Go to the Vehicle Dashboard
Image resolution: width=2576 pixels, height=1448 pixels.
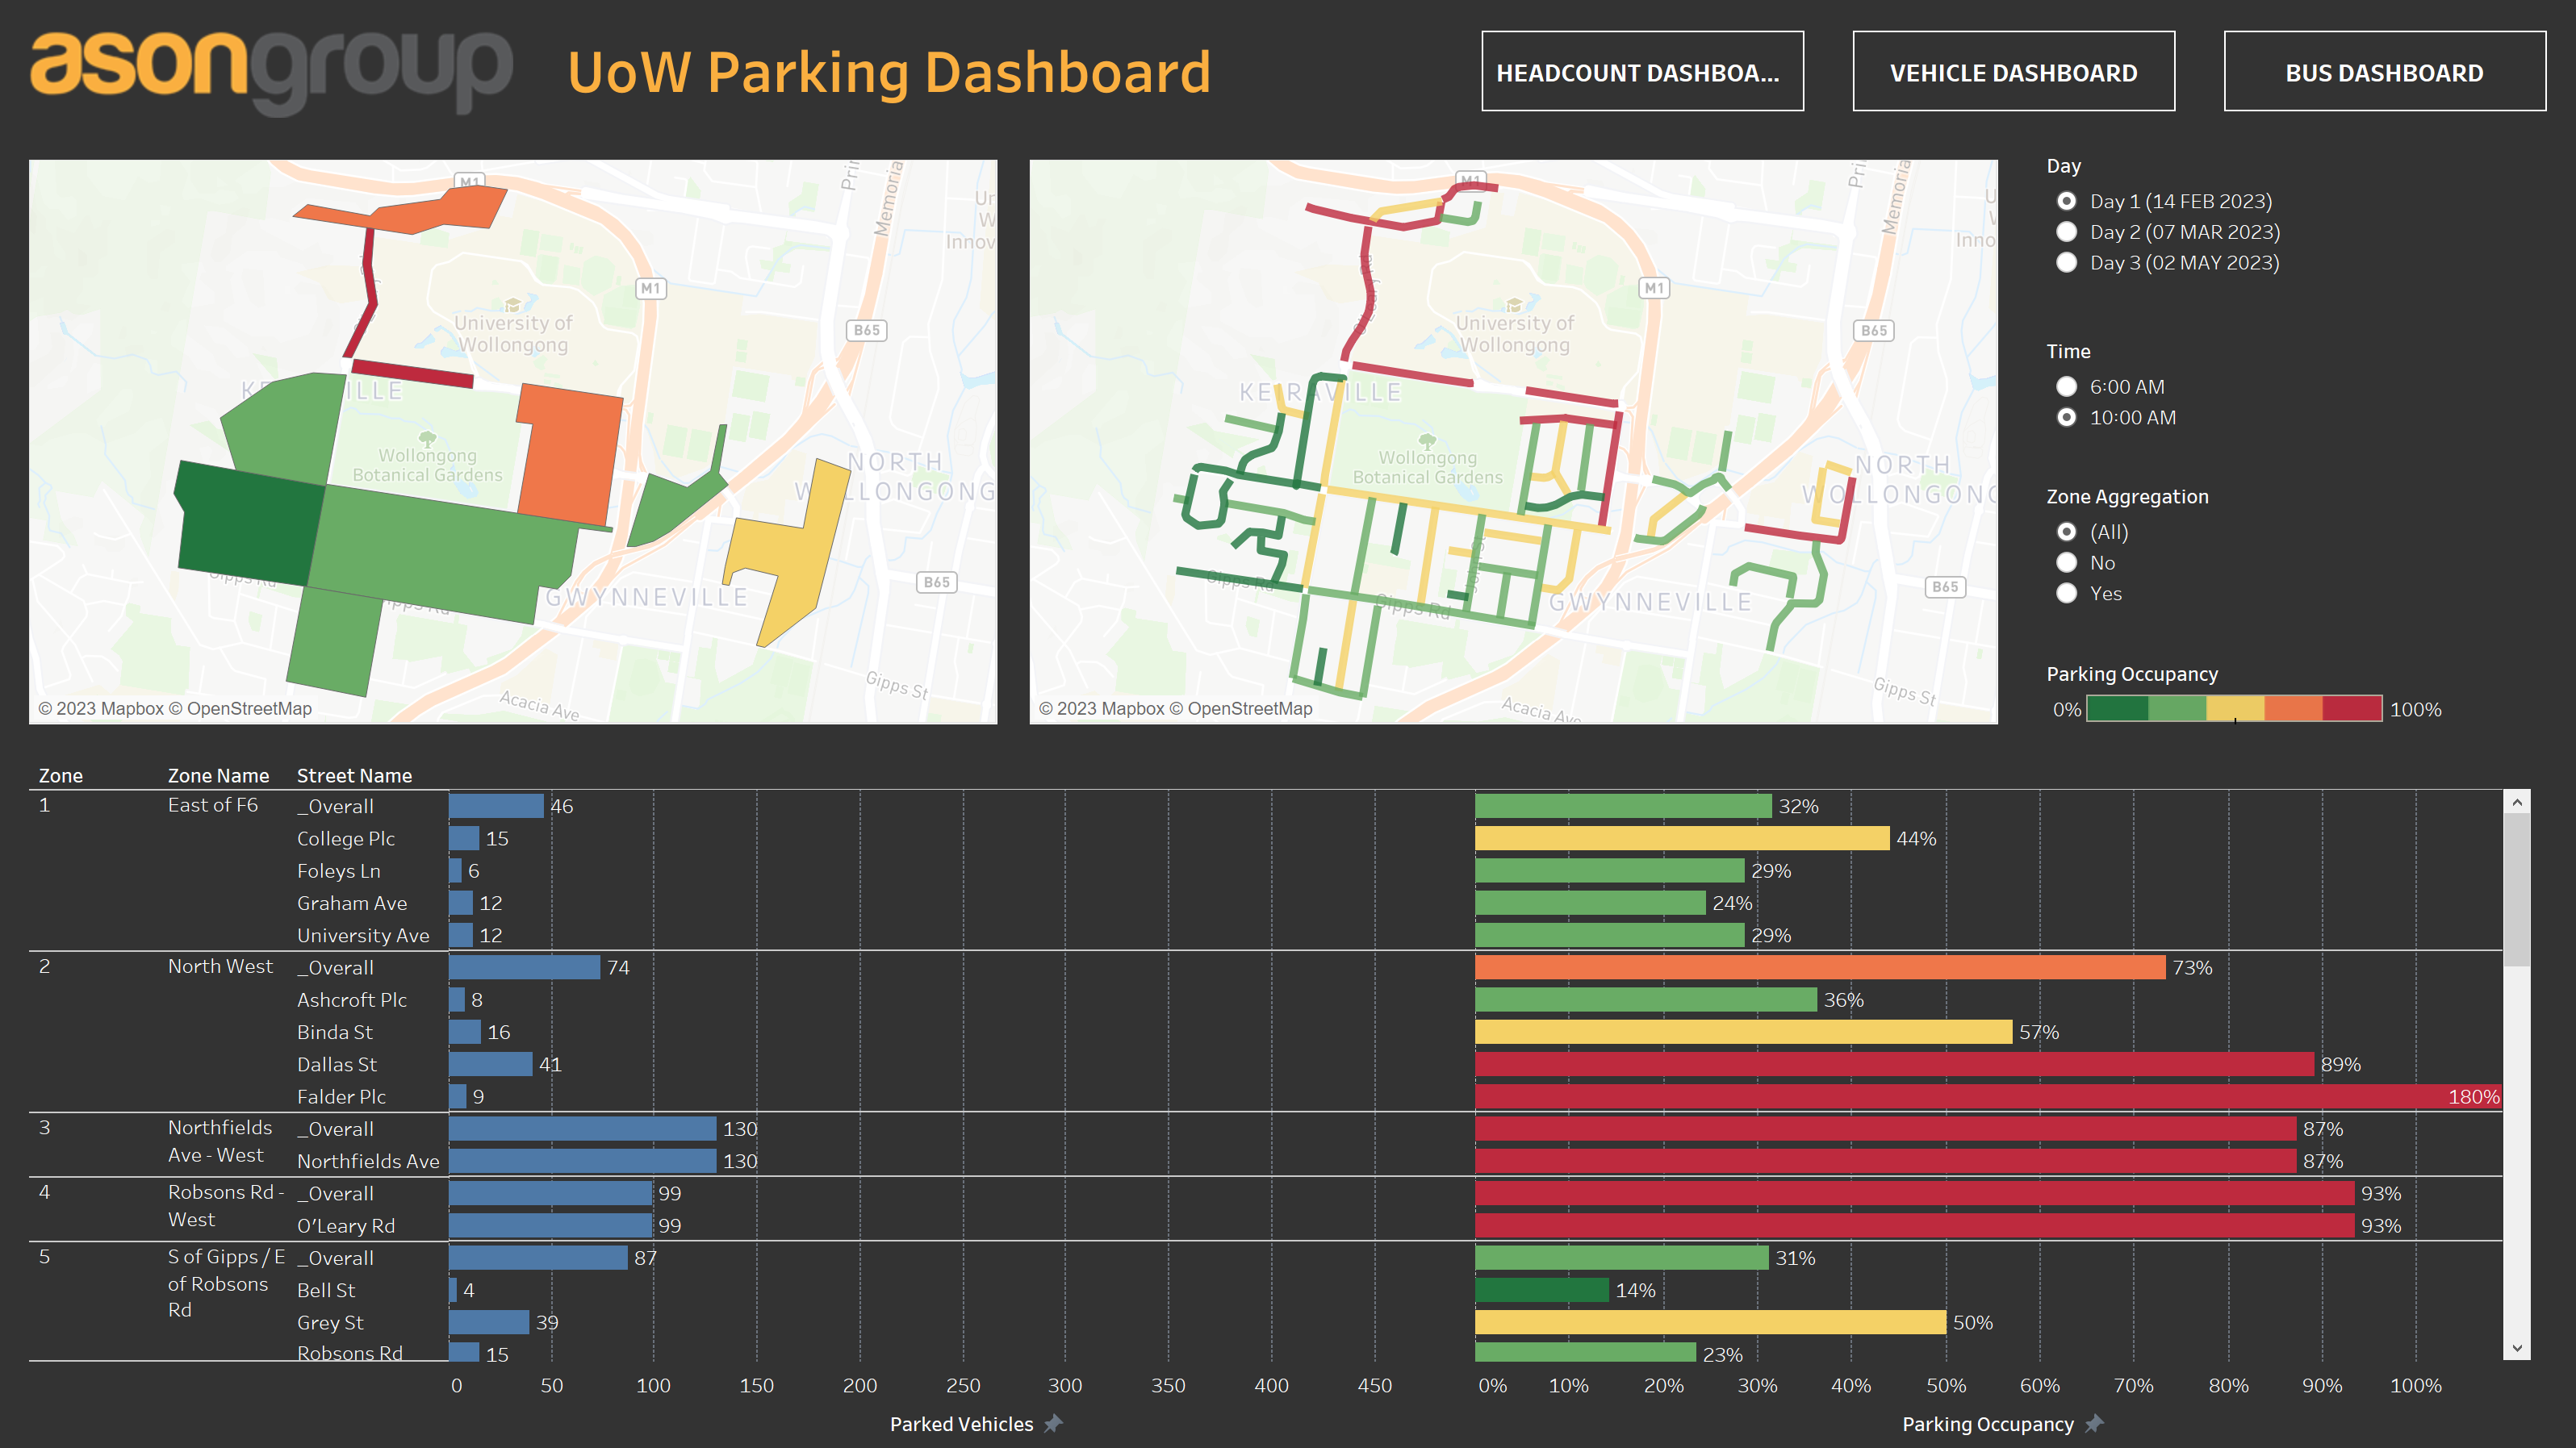[2013, 72]
